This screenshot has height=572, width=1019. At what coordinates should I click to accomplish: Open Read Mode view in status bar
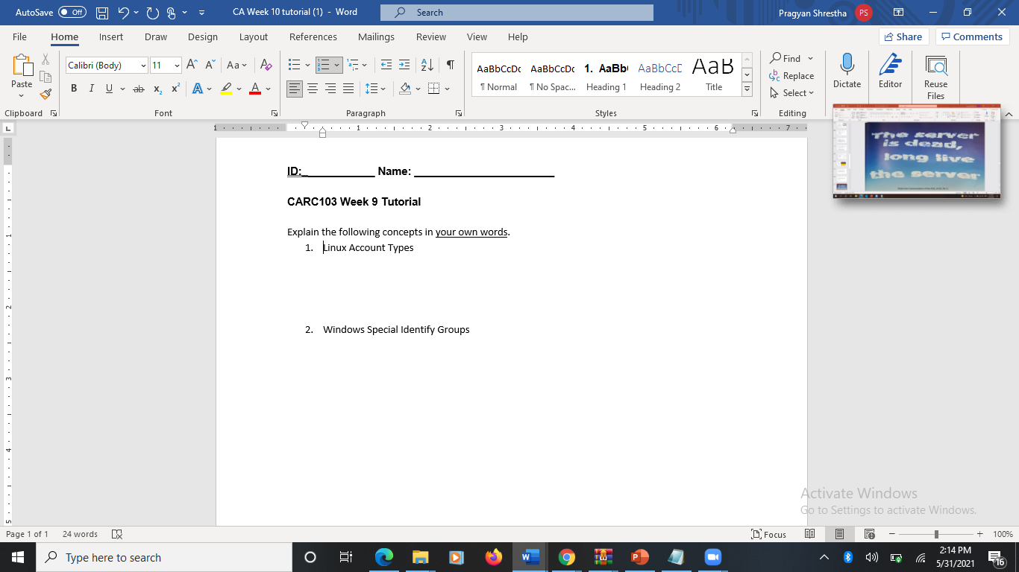810,534
